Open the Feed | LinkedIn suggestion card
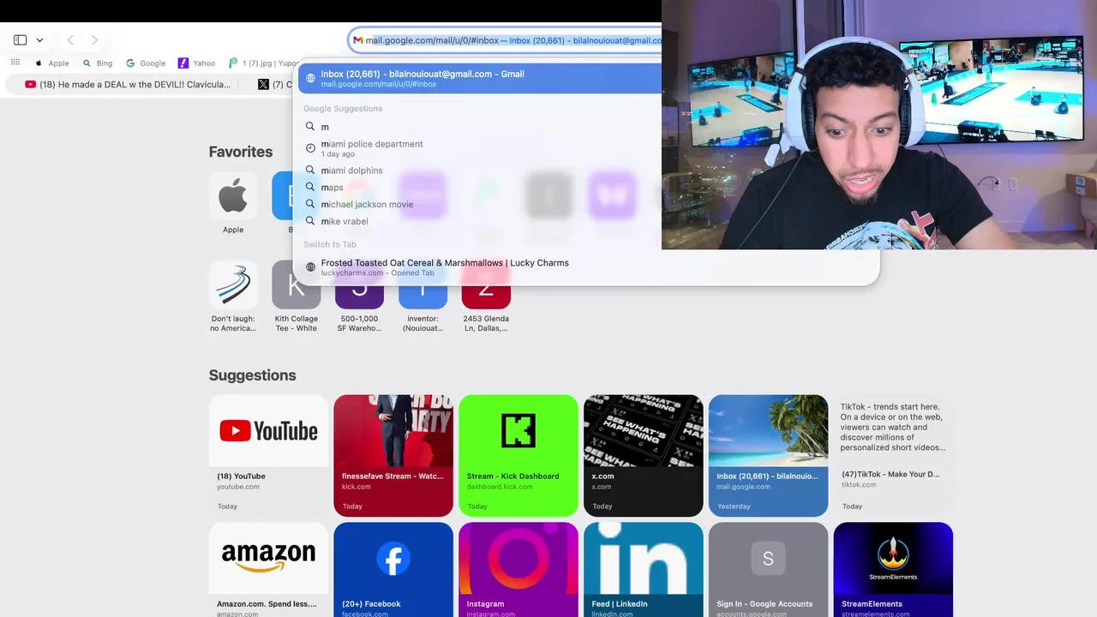Viewport: 1097px width, 617px height. pos(644,570)
